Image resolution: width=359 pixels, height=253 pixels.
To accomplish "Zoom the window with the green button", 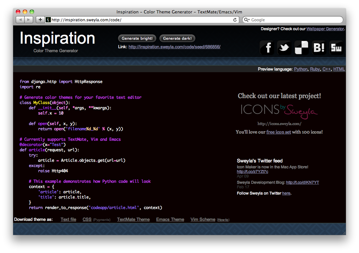I will 32,12.
